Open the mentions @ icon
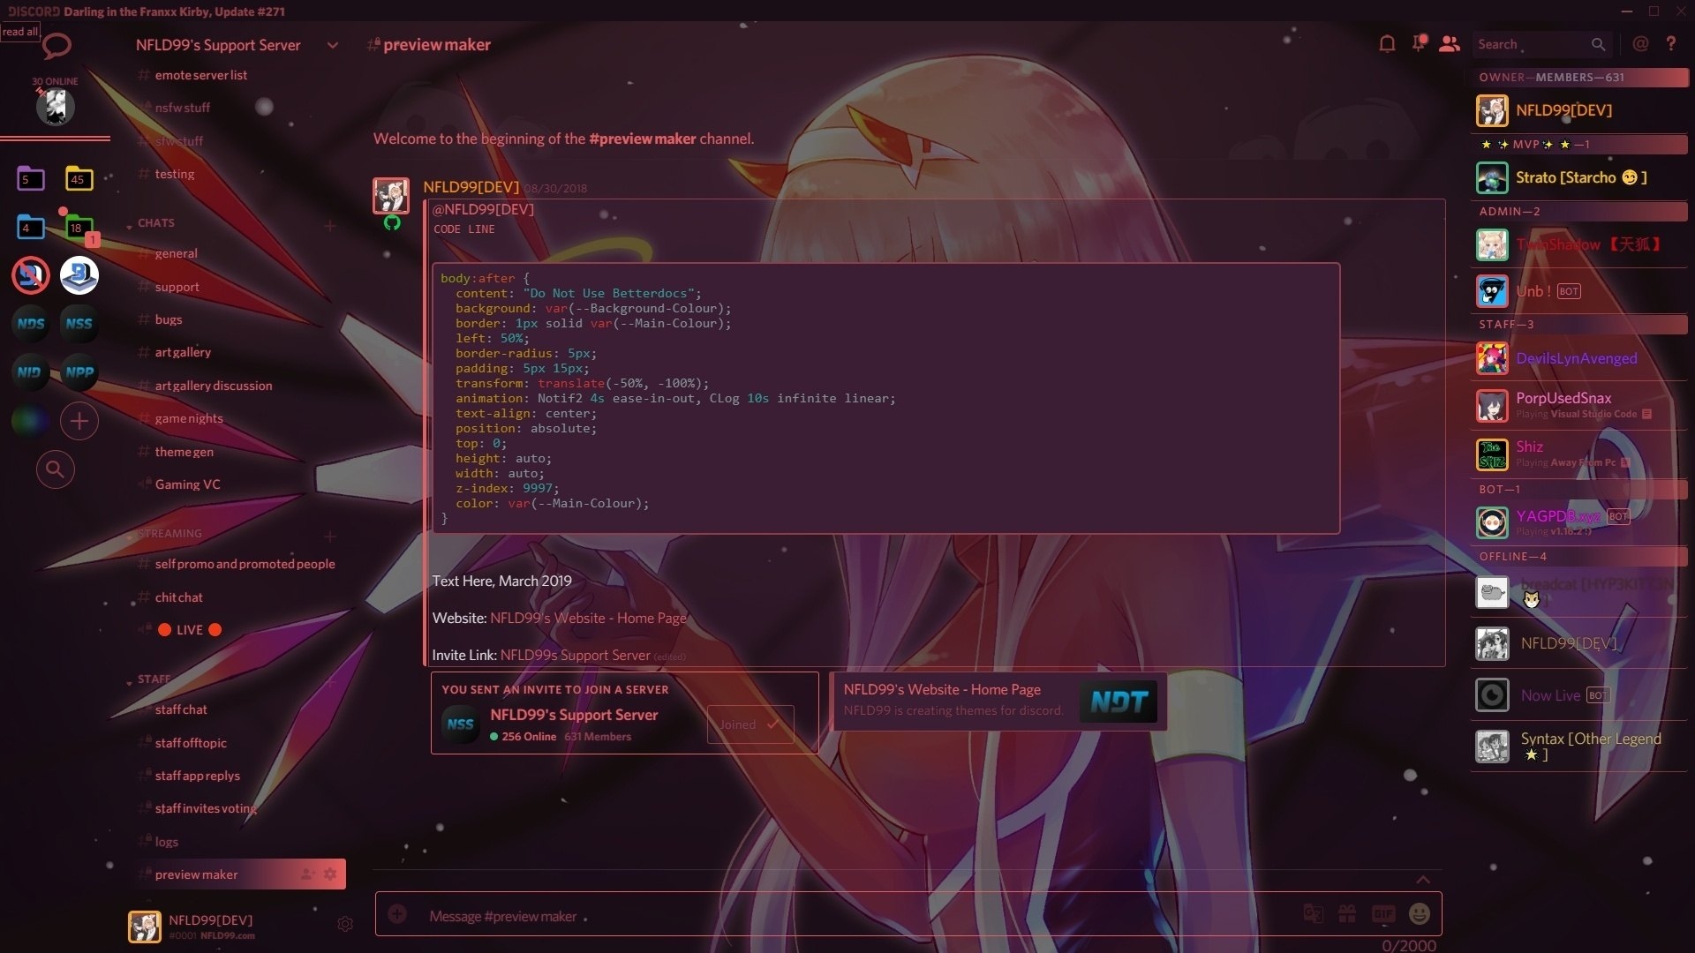Screen dimensions: 1695x953 tap(1640, 44)
